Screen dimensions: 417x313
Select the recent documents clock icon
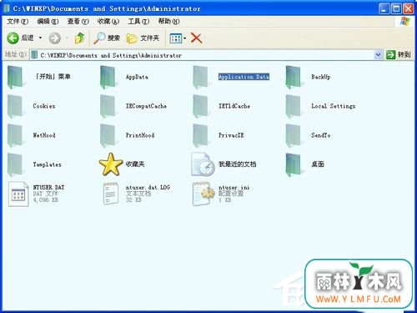(x=203, y=164)
